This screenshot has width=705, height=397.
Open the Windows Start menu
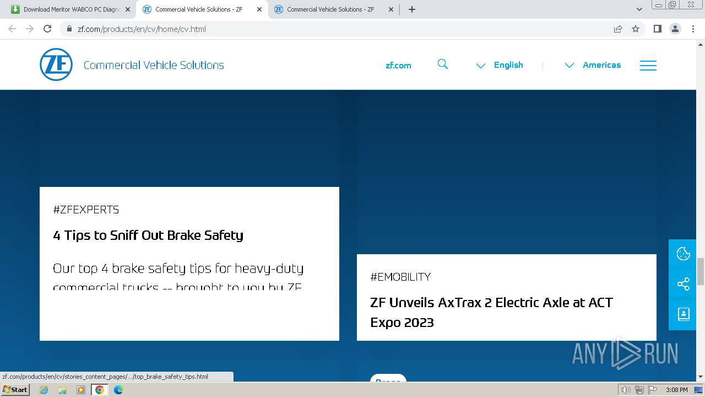click(x=15, y=390)
